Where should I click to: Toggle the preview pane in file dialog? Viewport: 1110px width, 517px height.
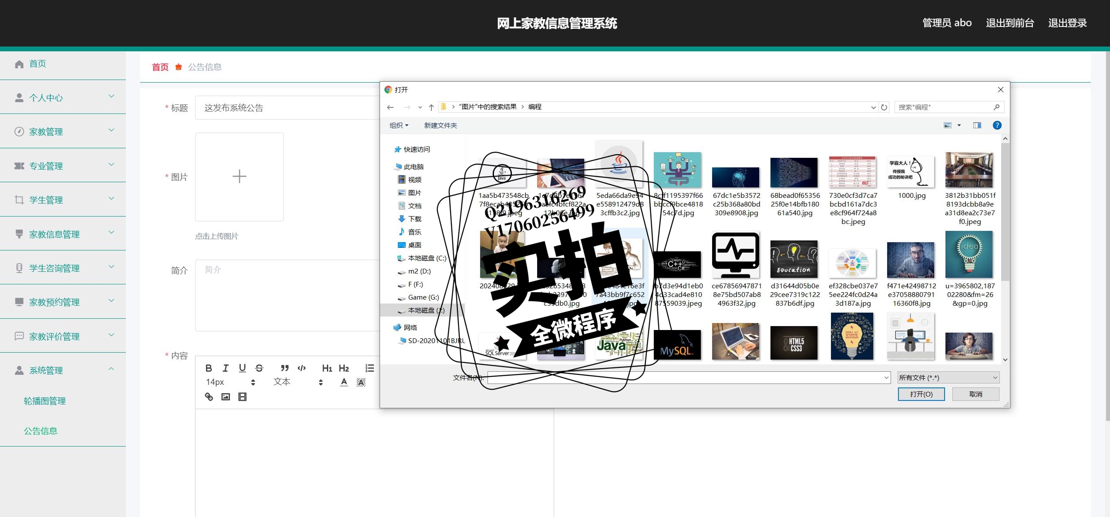(x=977, y=125)
